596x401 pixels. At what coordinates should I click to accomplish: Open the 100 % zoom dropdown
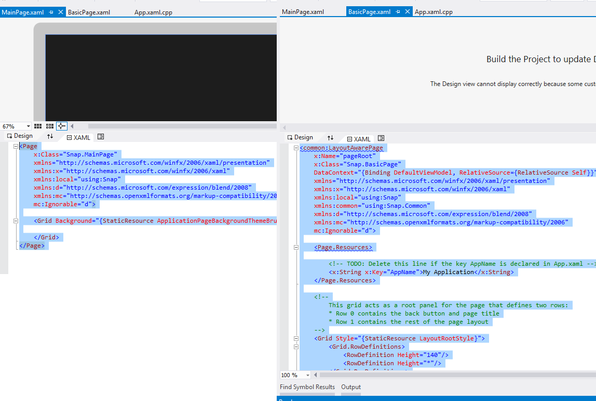pyautogui.click(x=308, y=375)
